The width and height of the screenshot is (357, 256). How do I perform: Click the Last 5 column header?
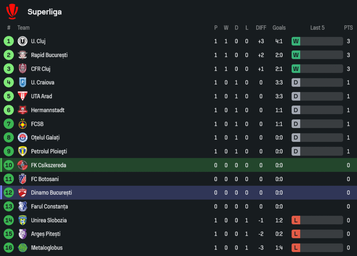[x=317, y=28]
